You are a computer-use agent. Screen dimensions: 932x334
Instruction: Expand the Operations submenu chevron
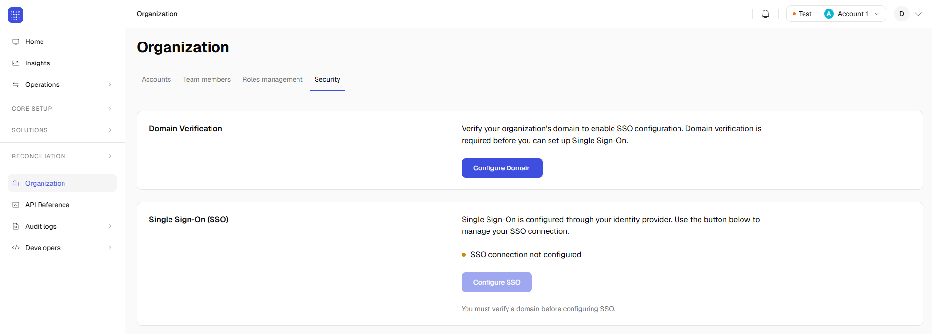[x=110, y=84]
